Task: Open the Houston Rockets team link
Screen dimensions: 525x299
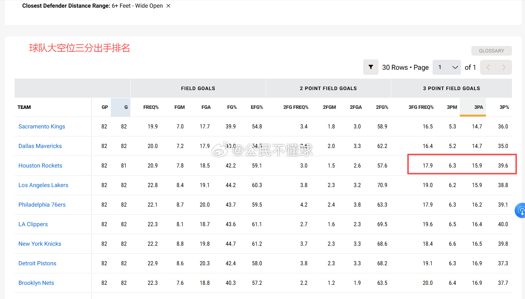Action: [40, 166]
